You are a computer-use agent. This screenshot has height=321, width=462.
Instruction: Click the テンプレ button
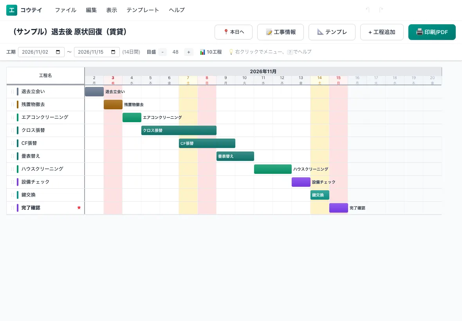point(332,32)
